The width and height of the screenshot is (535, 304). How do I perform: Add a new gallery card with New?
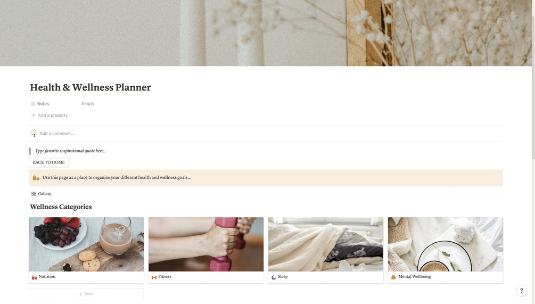tap(86, 294)
